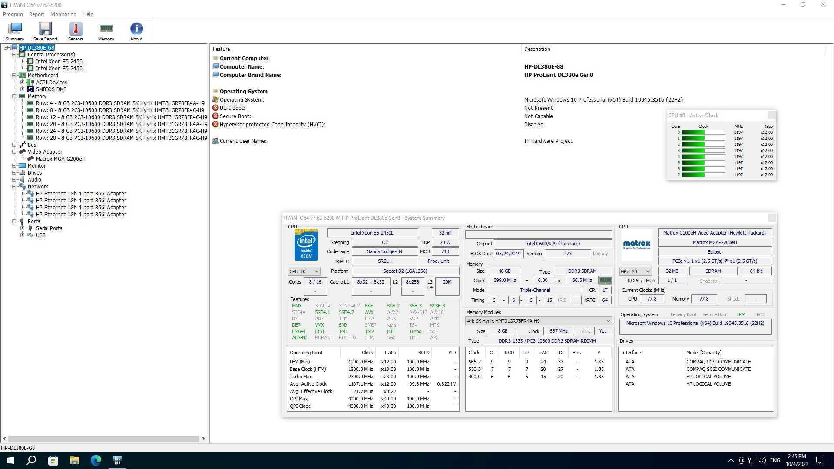This screenshot has height=469, width=834.
Task: Show hidden tray icons chevron
Action: pyautogui.click(x=731, y=460)
